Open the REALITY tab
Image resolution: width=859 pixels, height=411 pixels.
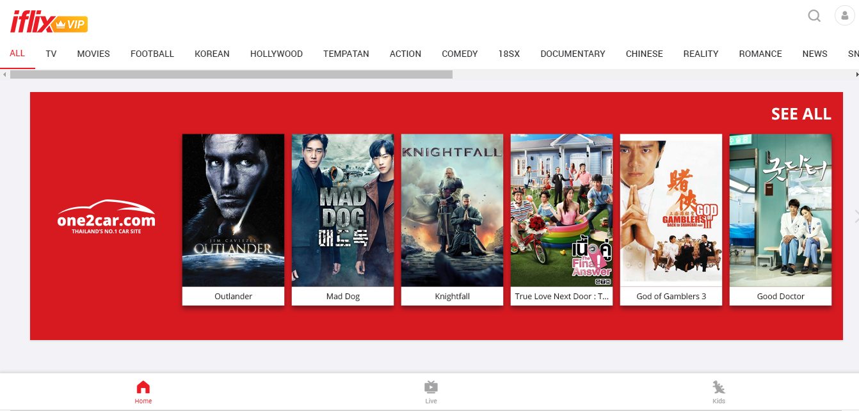[x=701, y=54]
